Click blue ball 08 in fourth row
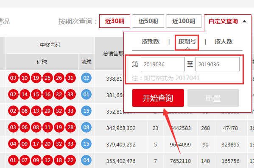The height and width of the screenshot is (168, 254). click(86, 127)
